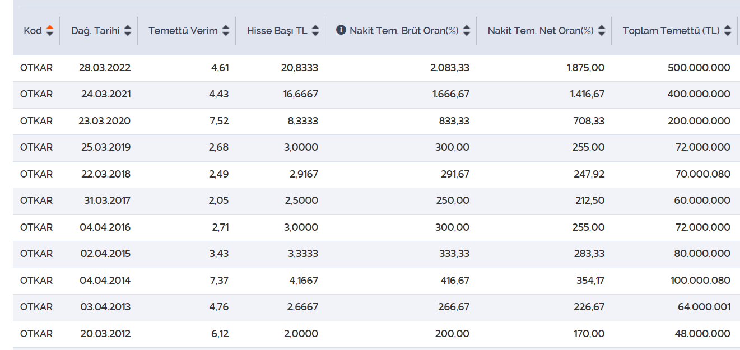This screenshot has height=350, width=740.
Task: Select the net rate 354,17
Action: click(x=591, y=281)
